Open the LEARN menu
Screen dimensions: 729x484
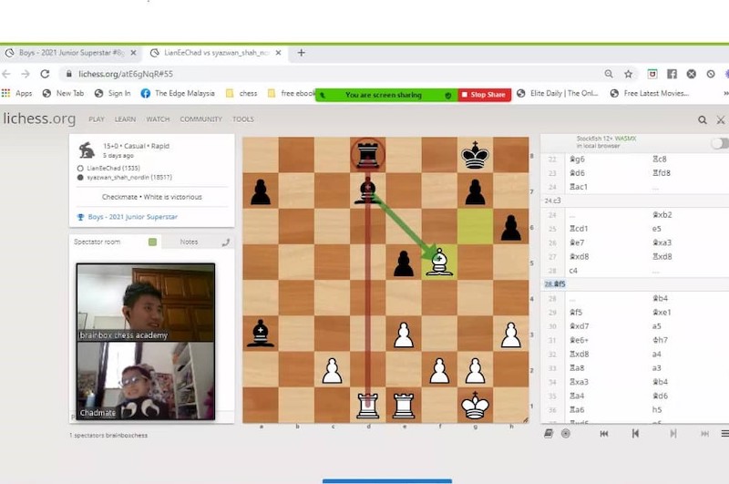tap(125, 119)
